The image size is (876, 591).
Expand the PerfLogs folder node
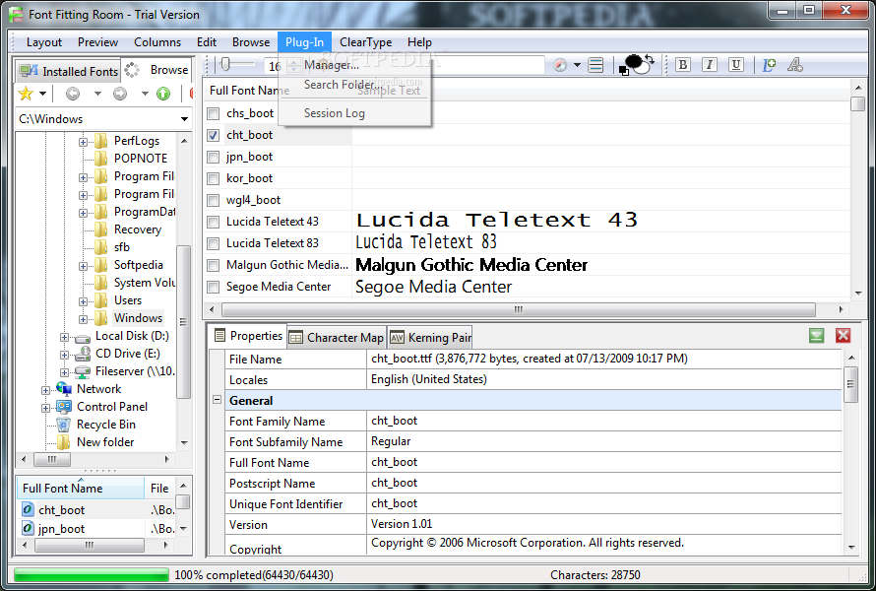pos(83,142)
